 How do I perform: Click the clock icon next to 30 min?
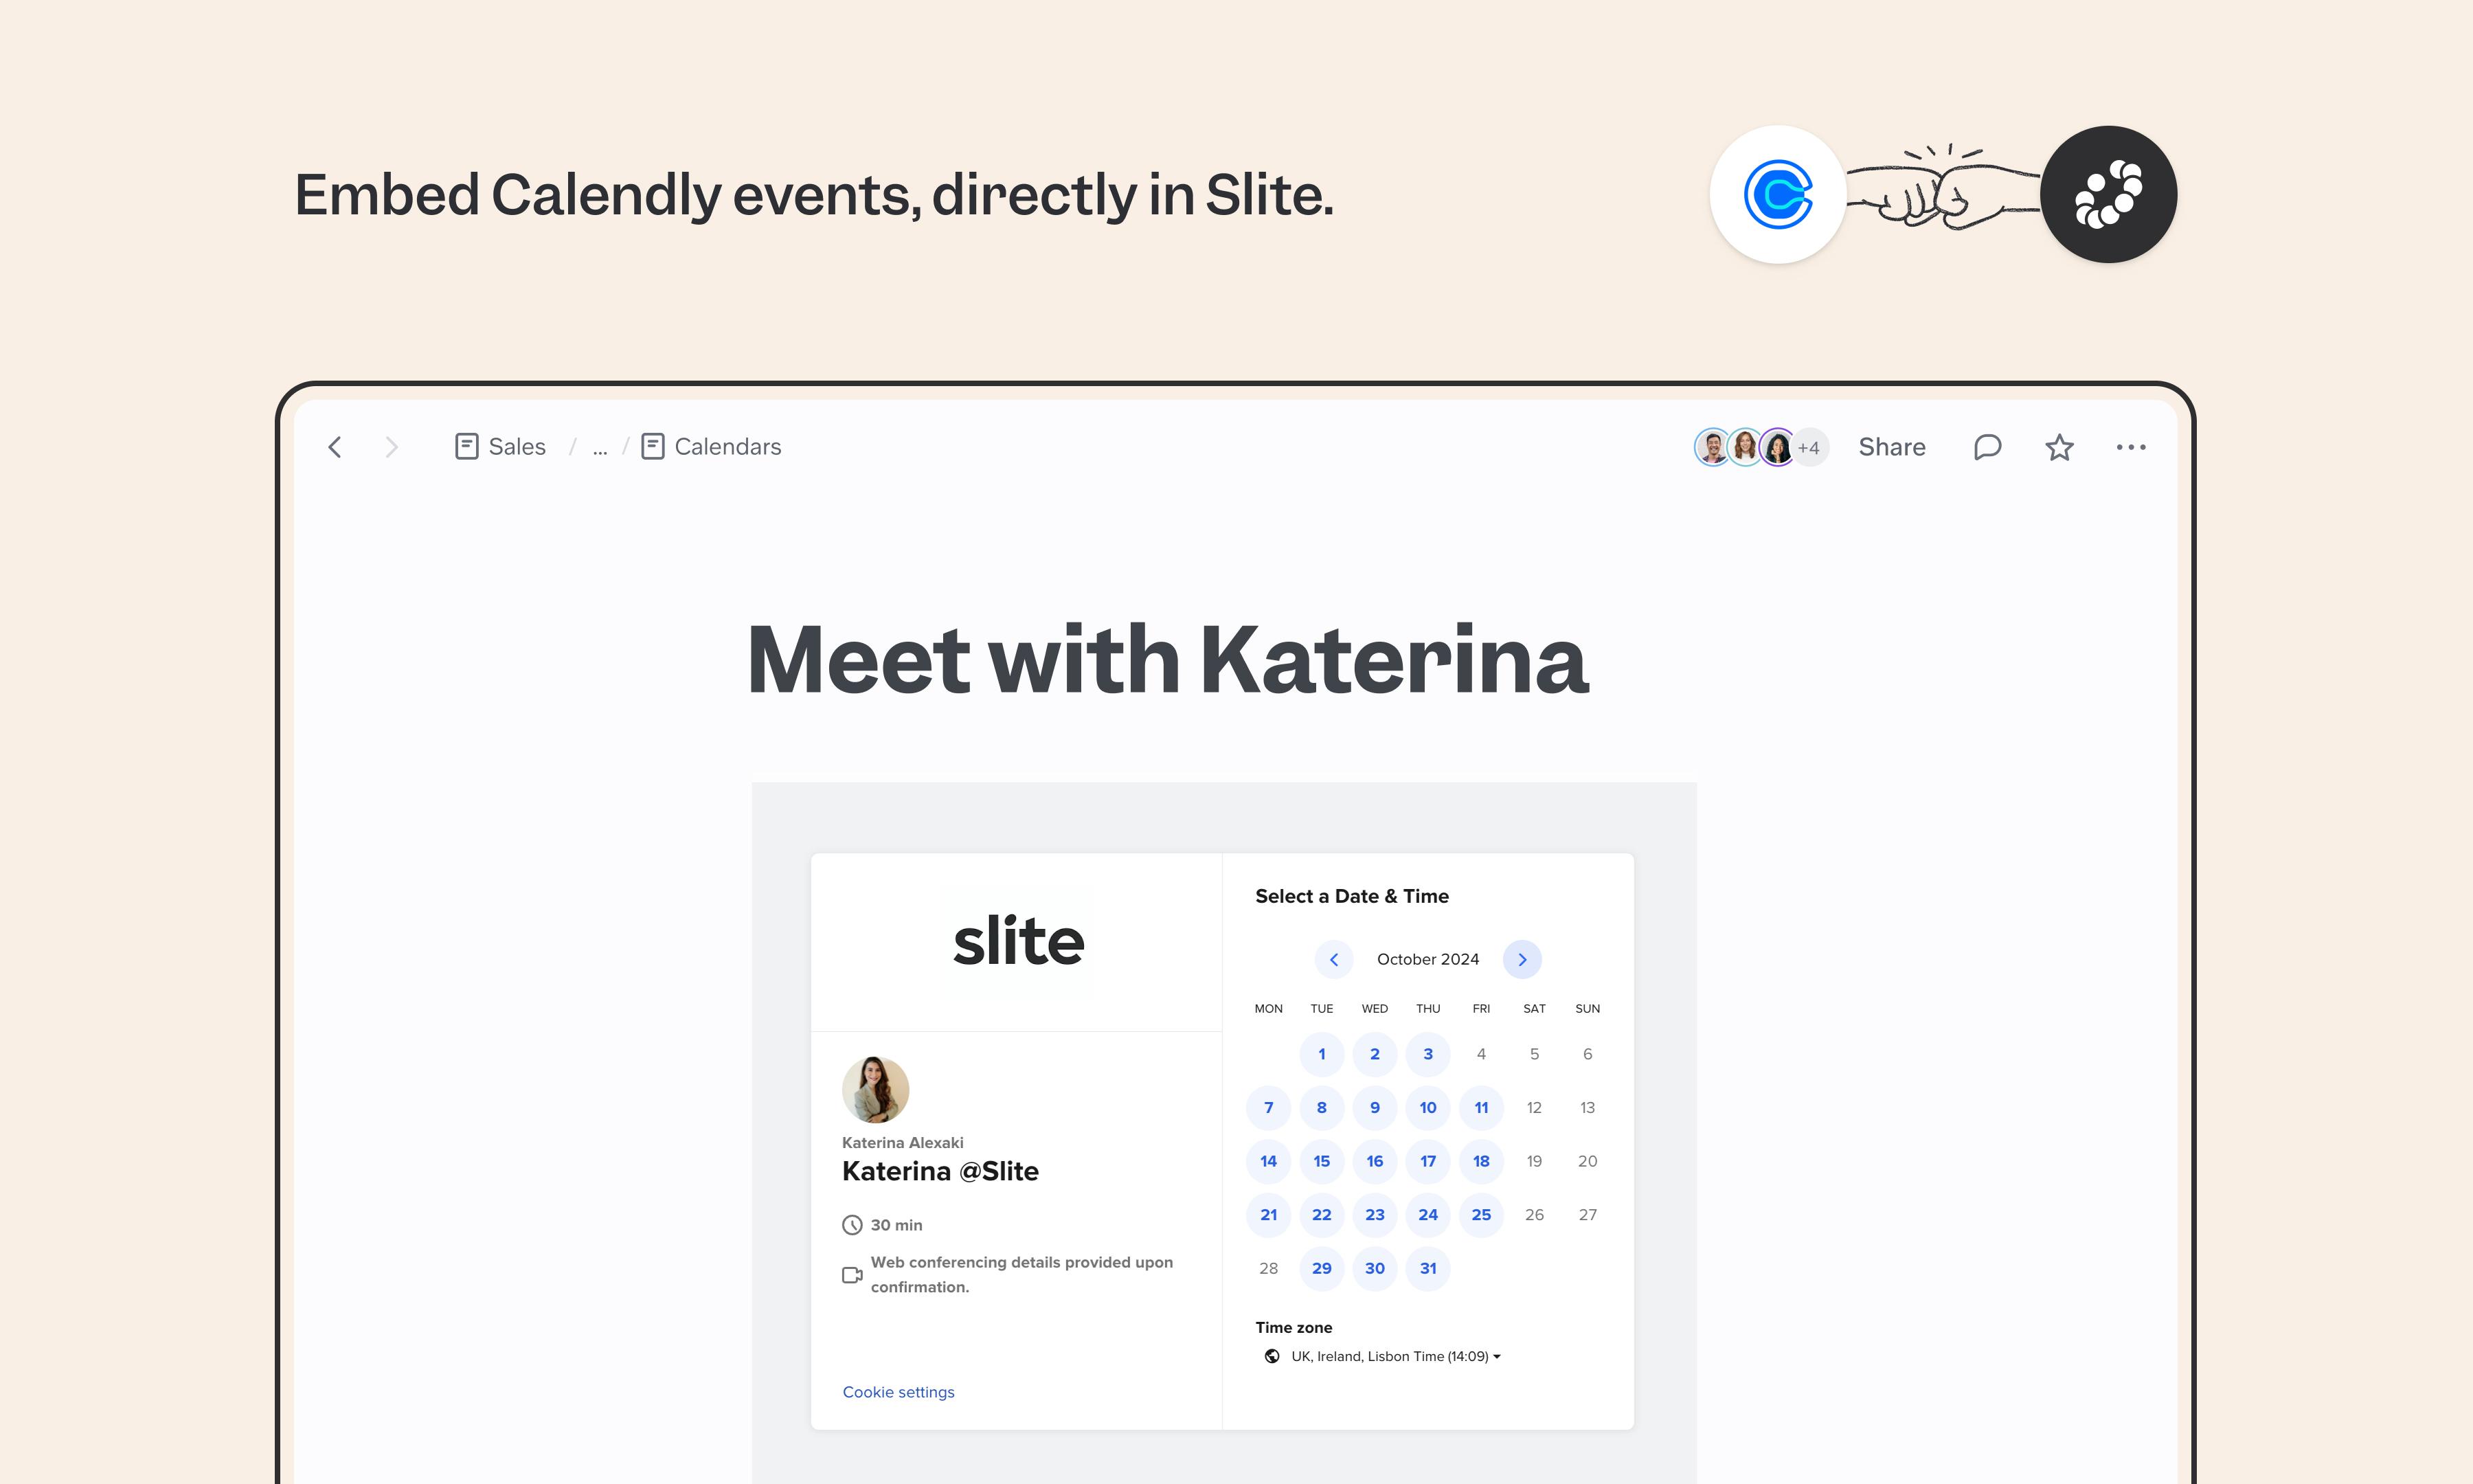coord(852,1224)
